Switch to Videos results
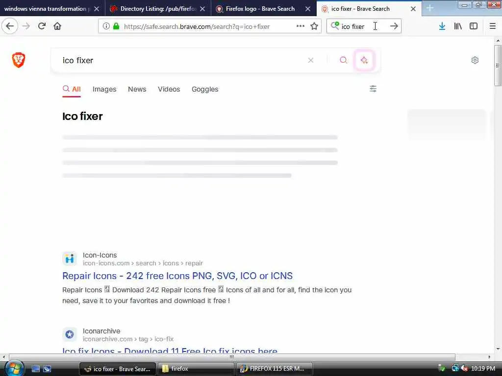Viewport: 502px width, 376px height. (x=169, y=89)
